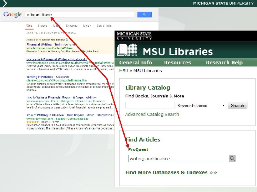The width and height of the screenshot is (257, 192).
Task: Click the Google logo
Action: tap(12, 15)
